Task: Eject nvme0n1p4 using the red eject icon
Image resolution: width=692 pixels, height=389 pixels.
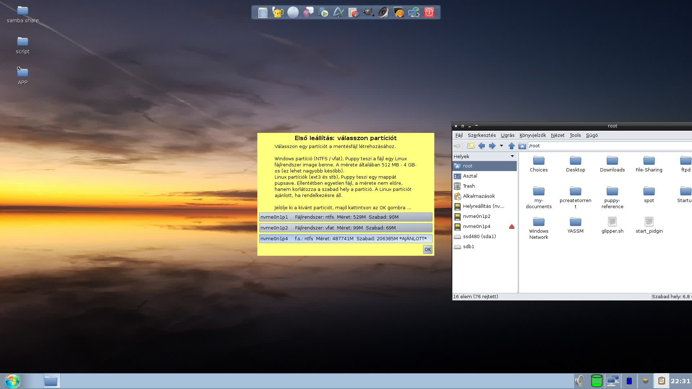Action: click(511, 227)
